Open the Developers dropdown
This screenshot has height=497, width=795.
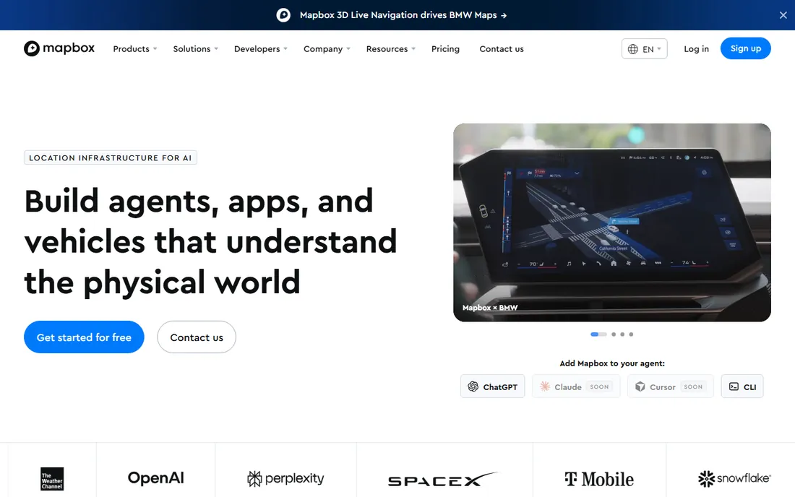pos(261,48)
